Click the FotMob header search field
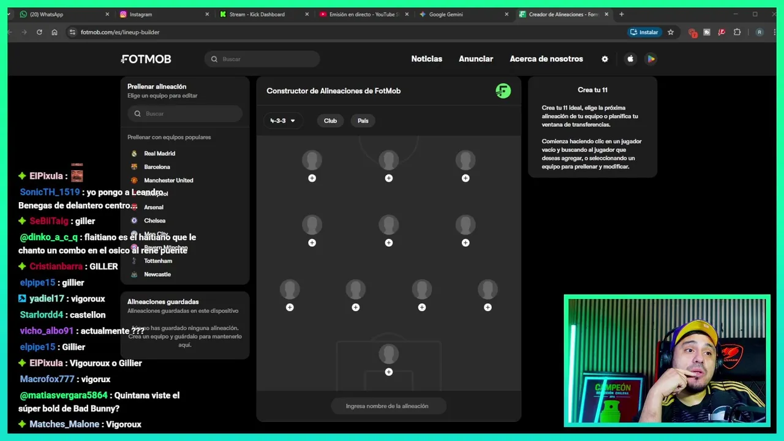 point(262,59)
